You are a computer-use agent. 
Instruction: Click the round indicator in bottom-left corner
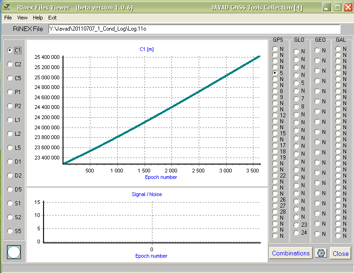point(14,253)
